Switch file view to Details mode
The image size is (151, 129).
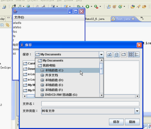coord(137,54)
